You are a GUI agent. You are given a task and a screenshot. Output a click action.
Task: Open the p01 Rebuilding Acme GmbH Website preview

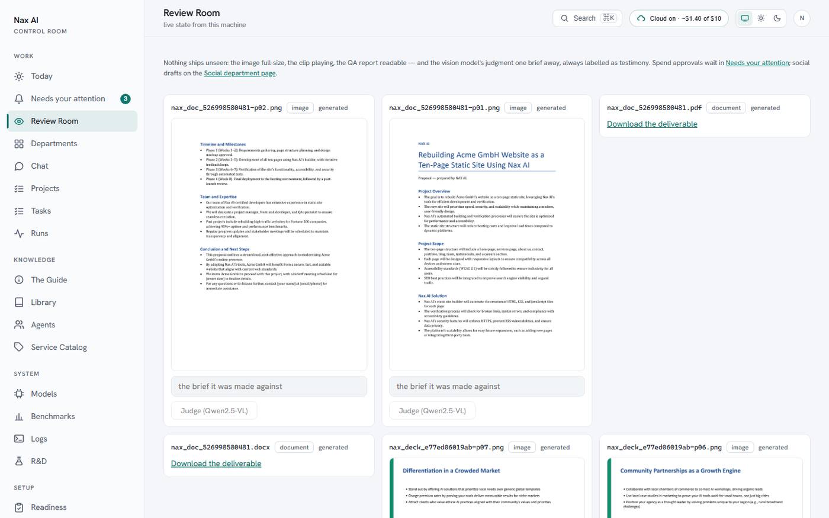[x=487, y=244]
